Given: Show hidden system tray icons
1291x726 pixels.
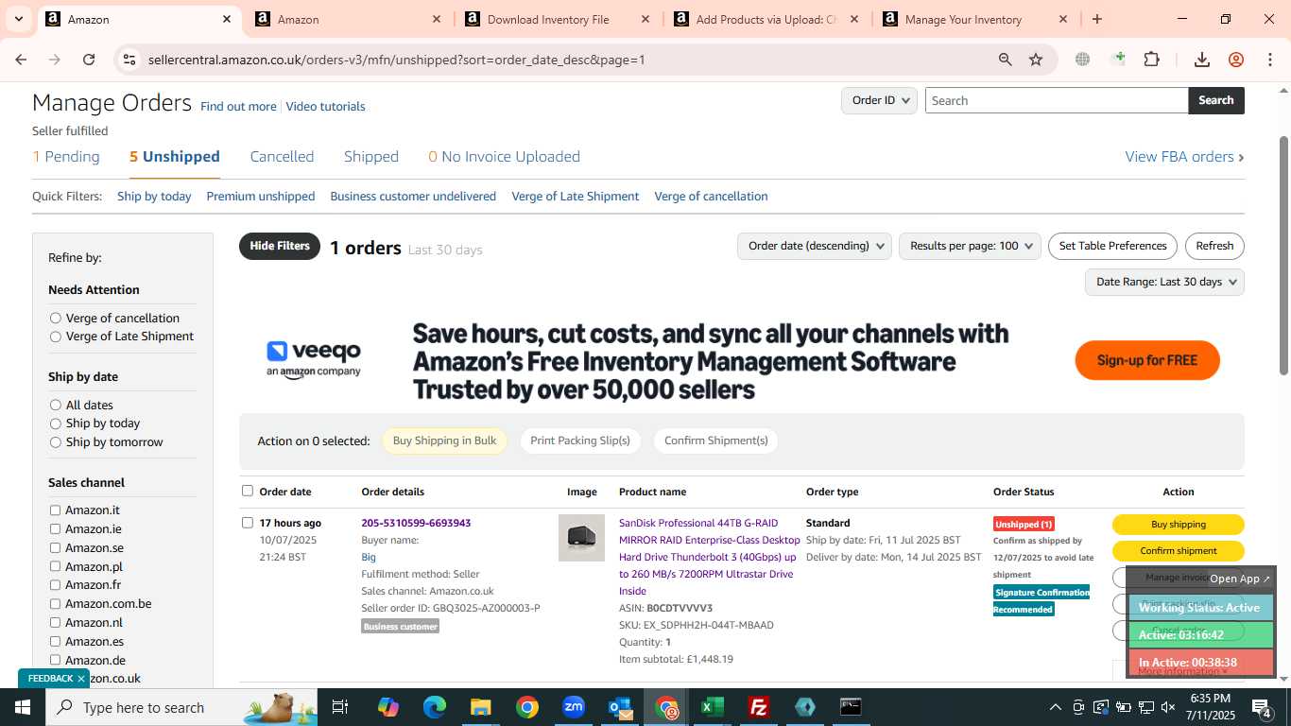Looking at the screenshot, I should [1055, 707].
